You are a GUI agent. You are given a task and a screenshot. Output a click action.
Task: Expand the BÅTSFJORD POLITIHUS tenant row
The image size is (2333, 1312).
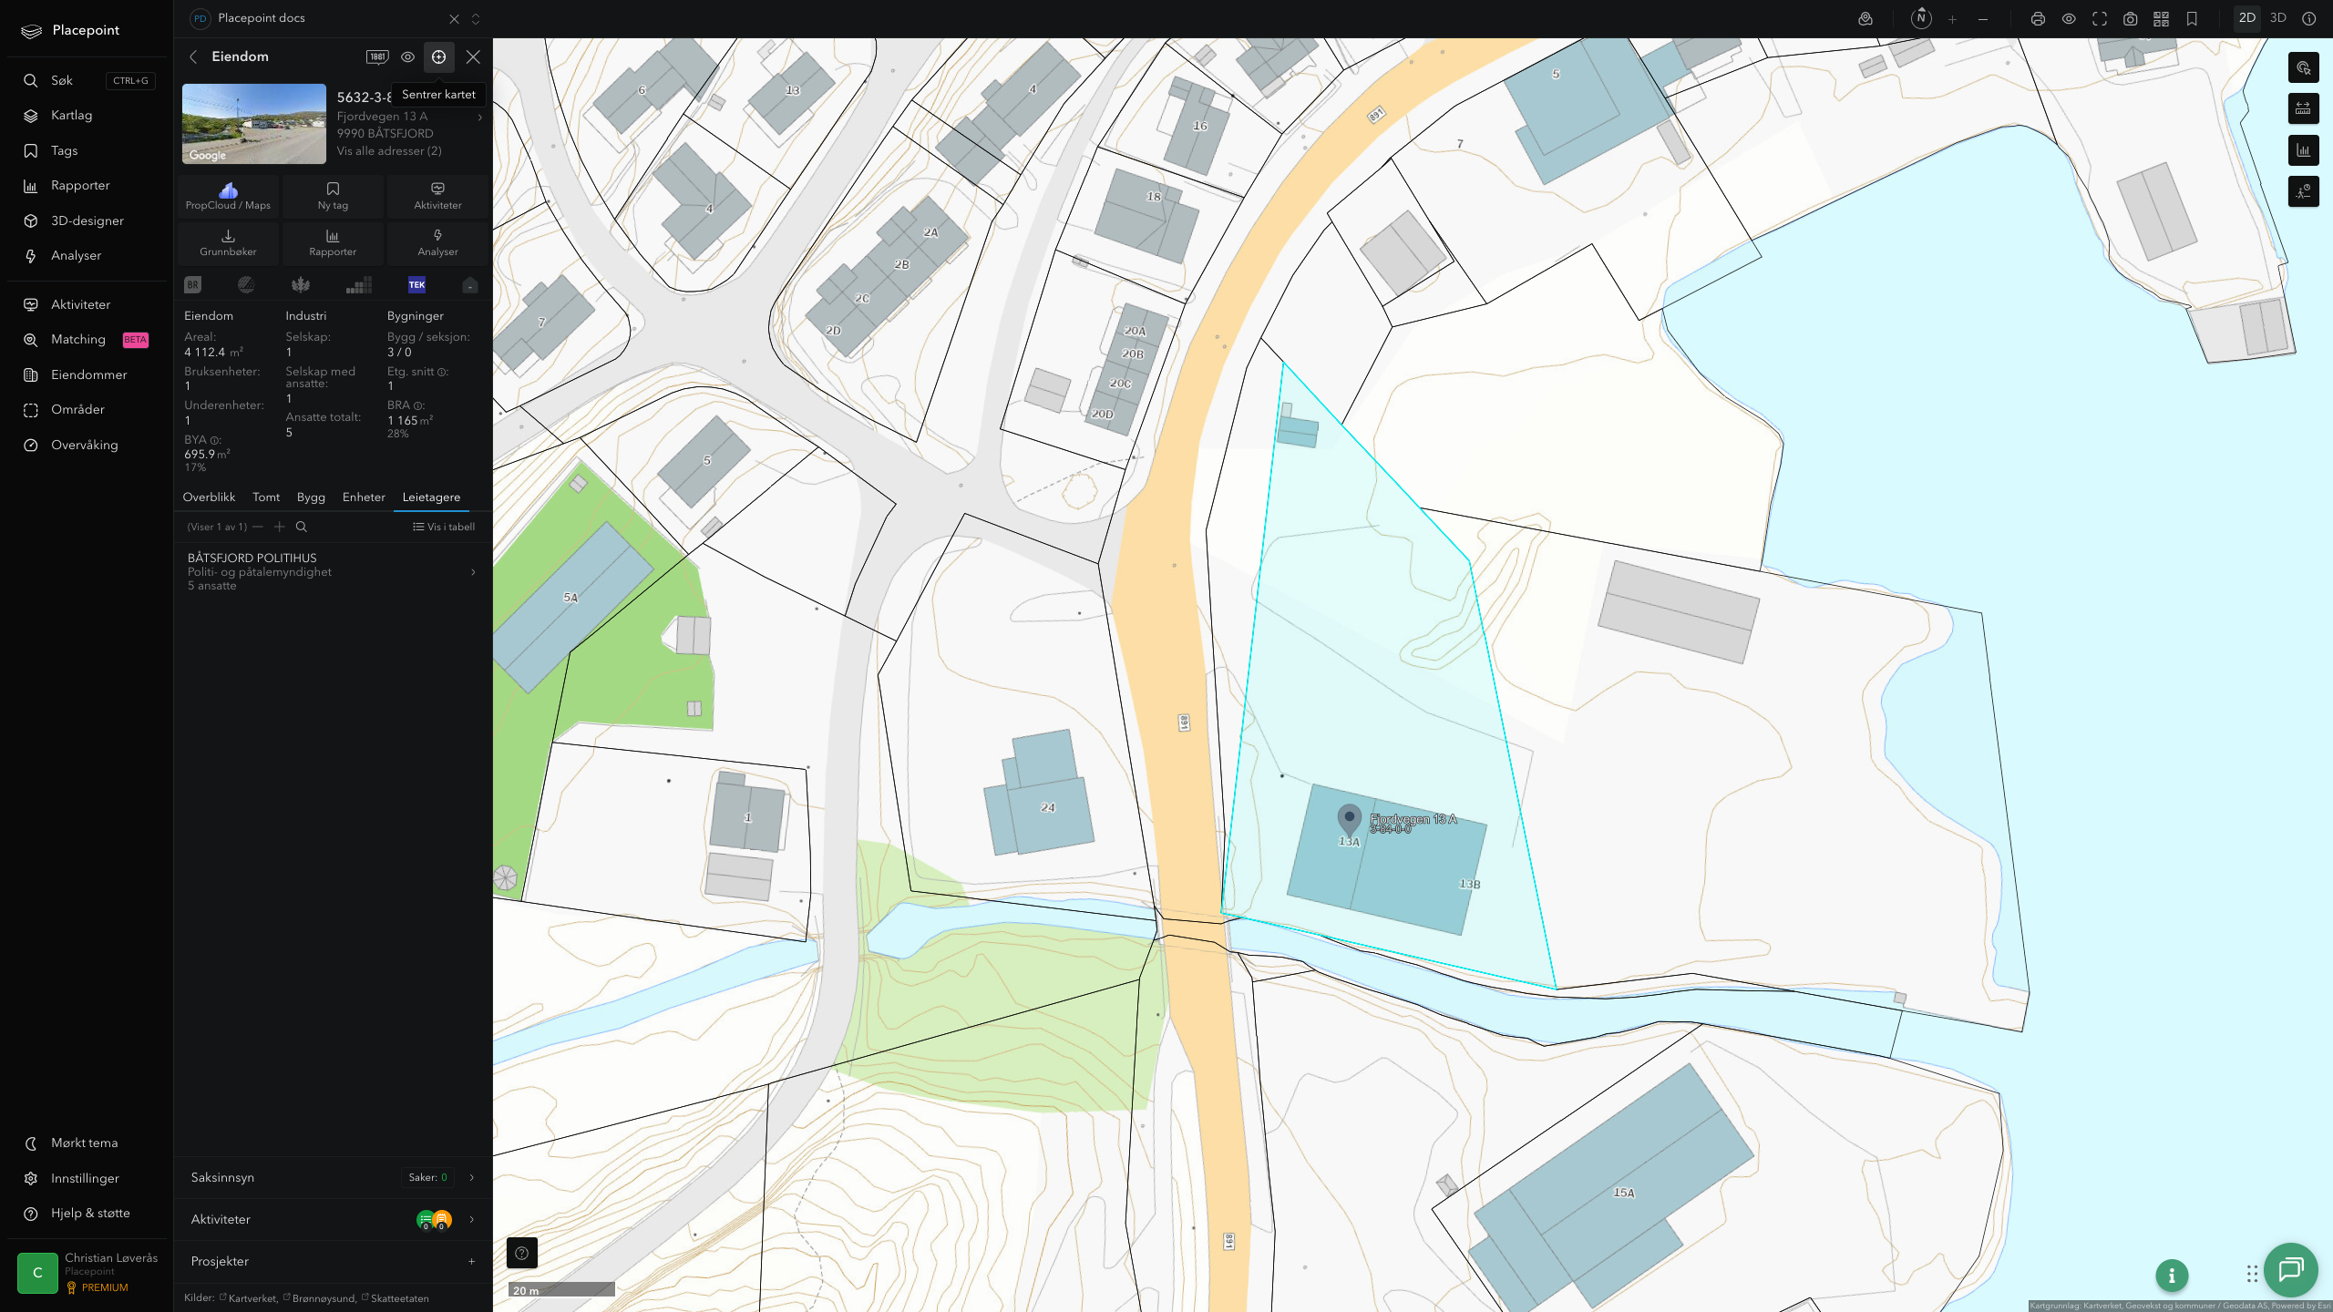point(333,571)
